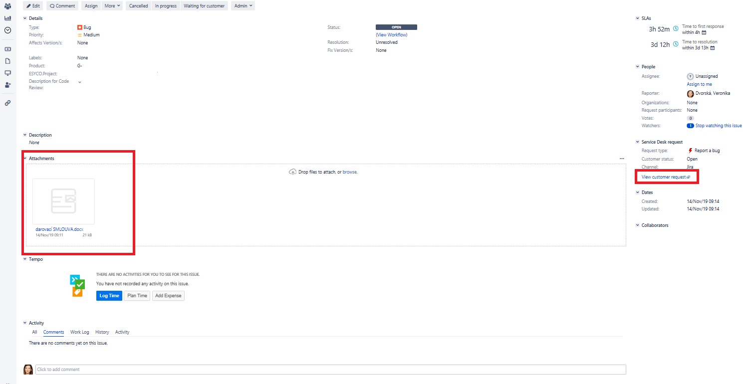Image resolution: width=751 pixels, height=384 pixels.
Task: Open the More dropdown menu
Action: coord(112,6)
